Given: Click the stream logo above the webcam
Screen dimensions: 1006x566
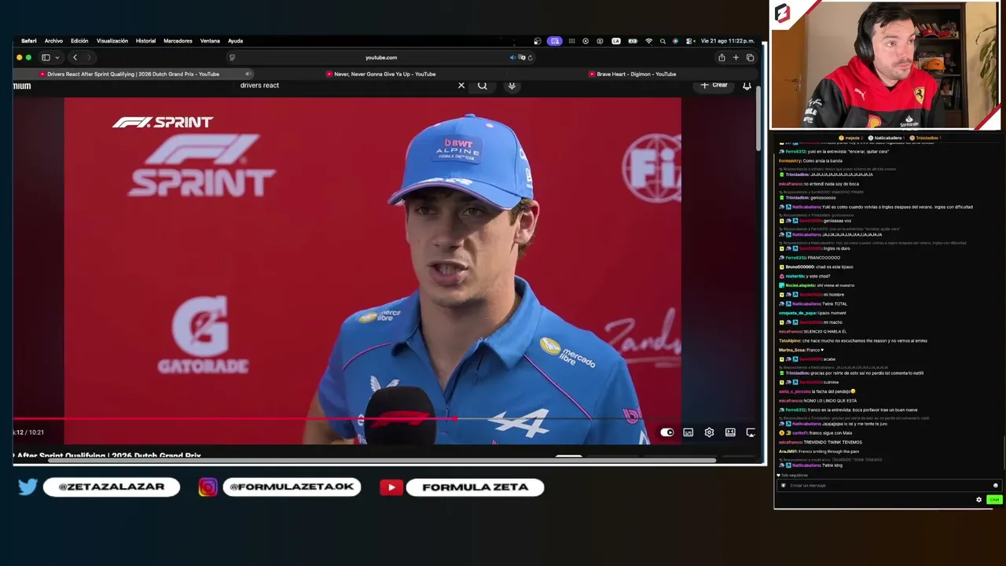Looking at the screenshot, I should pos(782,13).
